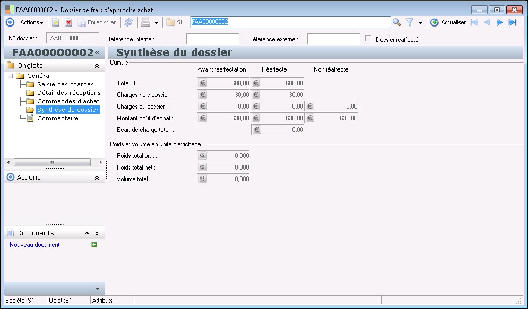Collapse the Onglets panel section
This screenshot has width=528, height=309.
(97, 66)
